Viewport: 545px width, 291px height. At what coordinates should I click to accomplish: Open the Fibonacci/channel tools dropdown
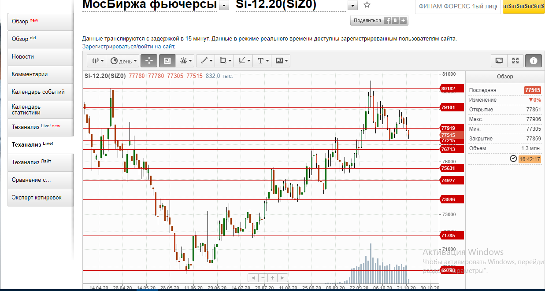pyautogui.click(x=243, y=61)
